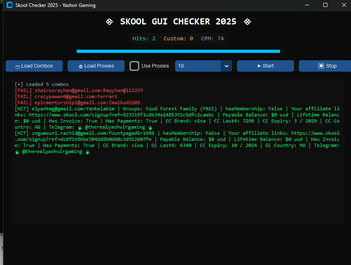
Task: Click the folder icon on Load Combos
Action: 18,66
